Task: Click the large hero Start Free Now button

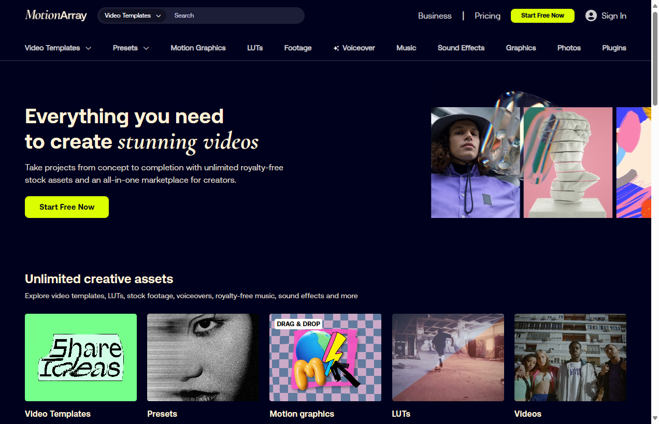Action: pyautogui.click(x=67, y=207)
